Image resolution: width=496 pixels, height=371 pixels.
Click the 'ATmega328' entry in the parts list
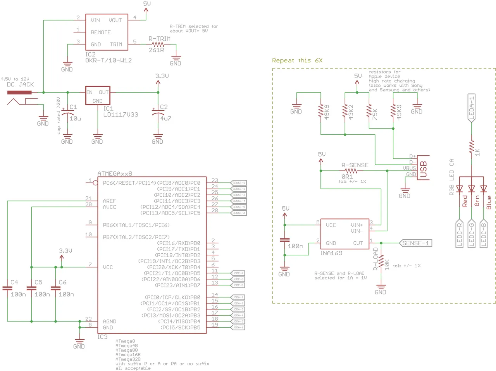click(128, 359)
